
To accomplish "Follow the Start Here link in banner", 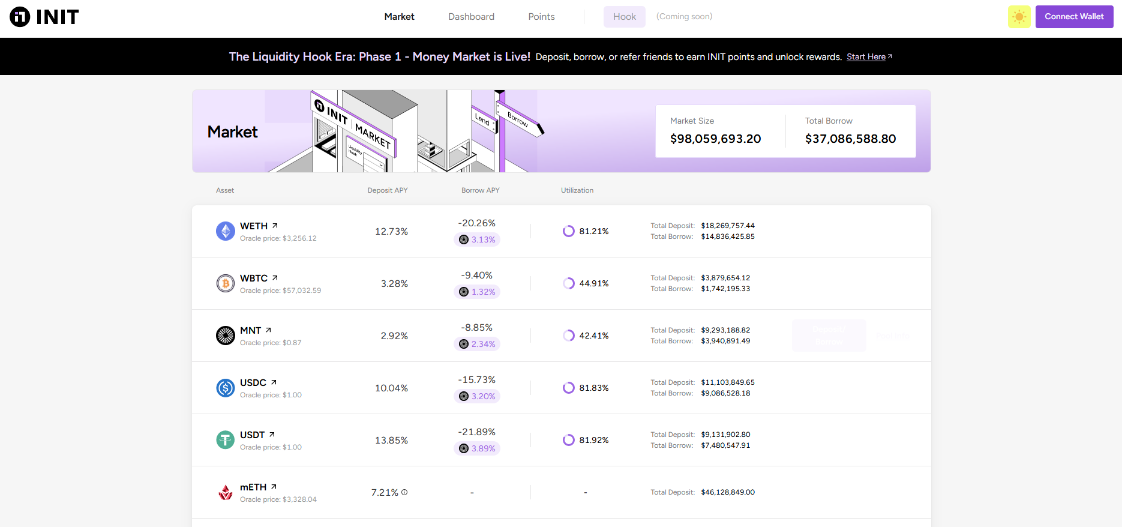I will point(866,56).
